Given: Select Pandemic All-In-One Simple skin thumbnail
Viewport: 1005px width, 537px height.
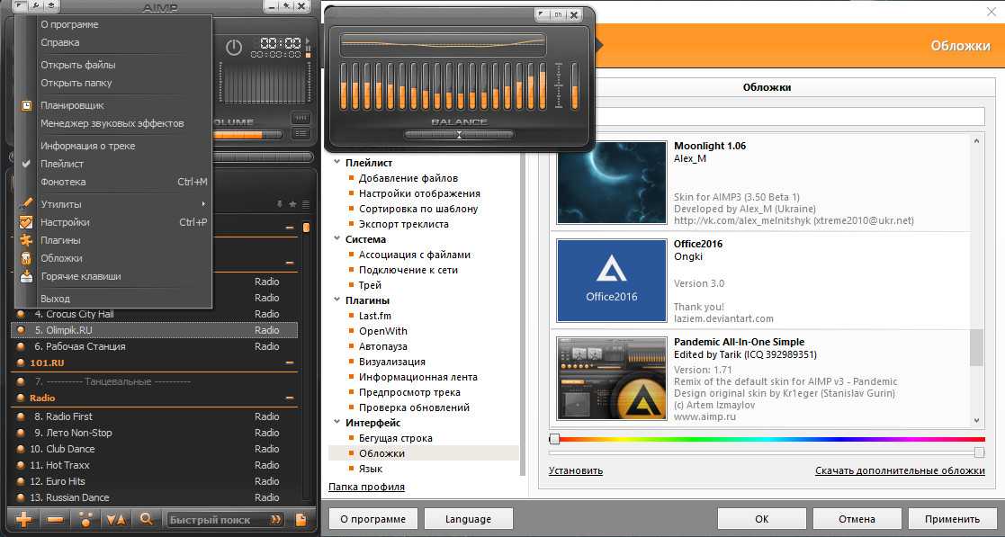Looking at the screenshot, I should (612, 379).
